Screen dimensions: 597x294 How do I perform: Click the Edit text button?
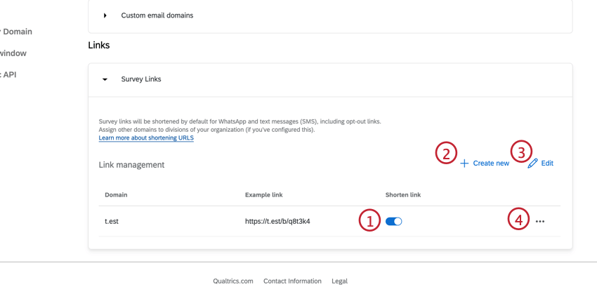coord(547,163)
